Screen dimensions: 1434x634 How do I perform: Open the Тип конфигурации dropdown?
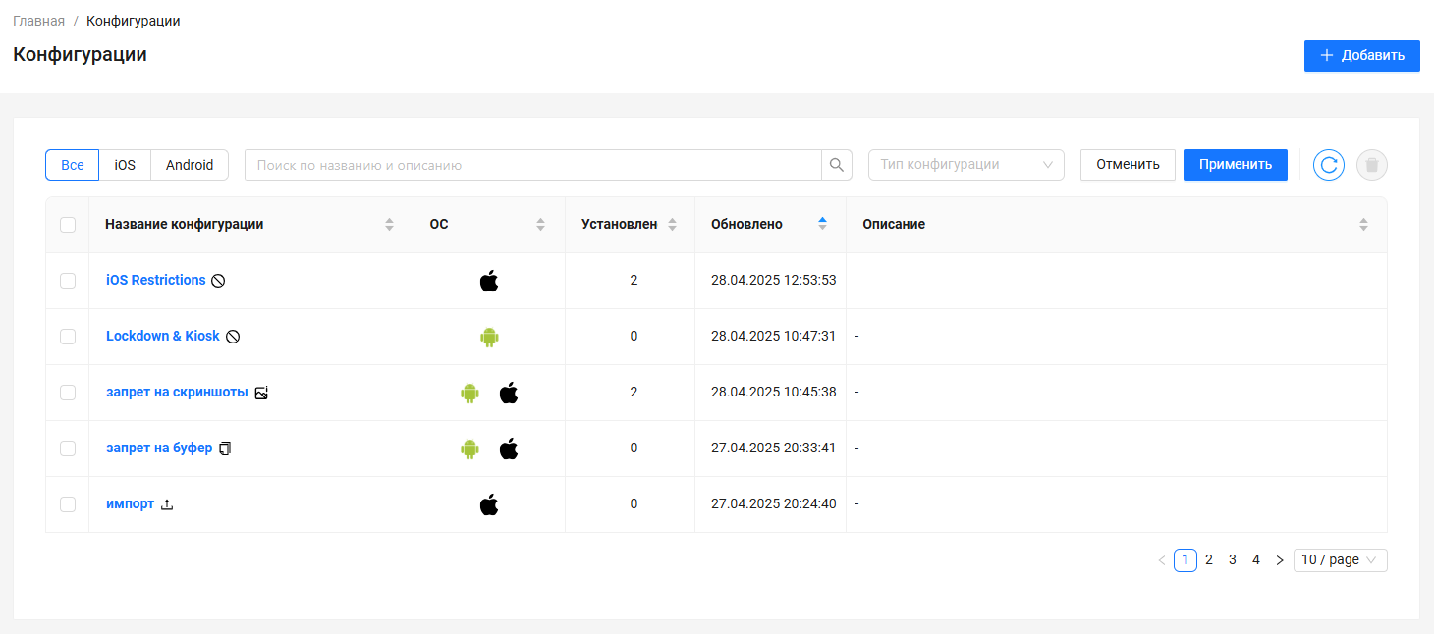(965, 165)
